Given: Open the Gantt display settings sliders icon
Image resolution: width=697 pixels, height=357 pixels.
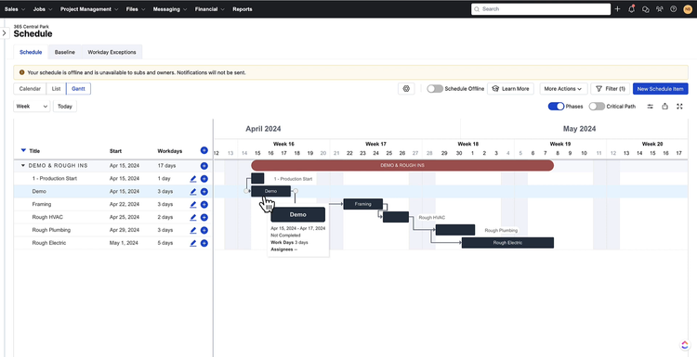Looking at the screenshot, I should coord(650,107).
